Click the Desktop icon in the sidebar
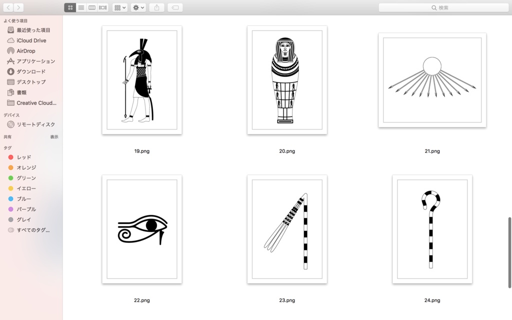This screenshot has height=320, width=512. (x=11, y=82)
